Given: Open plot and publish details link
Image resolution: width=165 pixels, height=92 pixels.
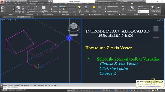Looking at the screenshot, I should tap(149, 86).
